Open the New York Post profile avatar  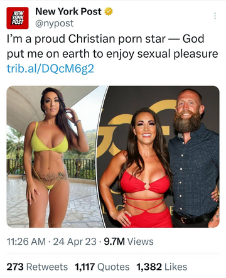click(18, 18)
